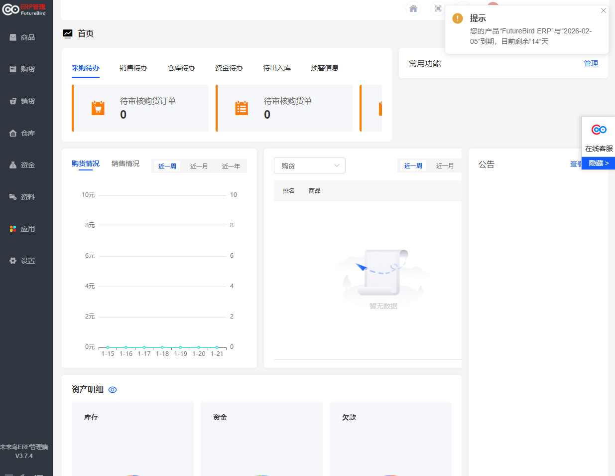The width and height of the screenshot is (615, 476).
Task: Open the 资金 sidebar menu
Action: click(x=22, y=165)
